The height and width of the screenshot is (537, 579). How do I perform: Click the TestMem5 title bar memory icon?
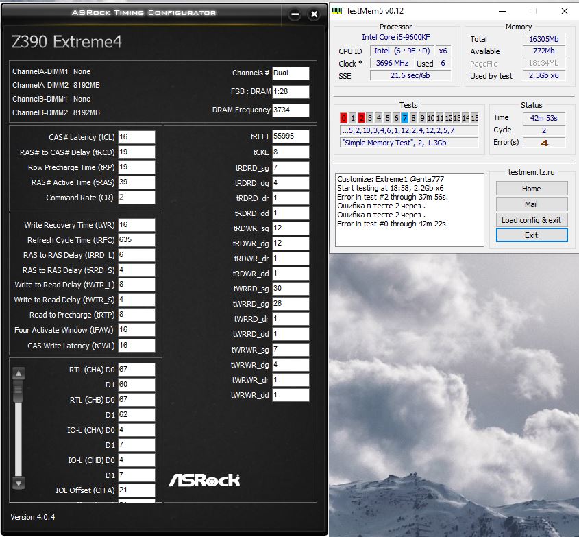click(x=336, y=11)
